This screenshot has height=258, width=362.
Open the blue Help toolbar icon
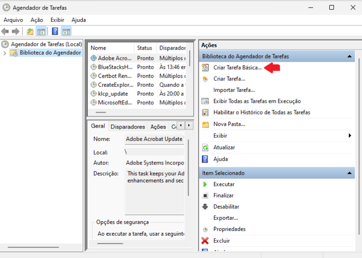point(55,31)
